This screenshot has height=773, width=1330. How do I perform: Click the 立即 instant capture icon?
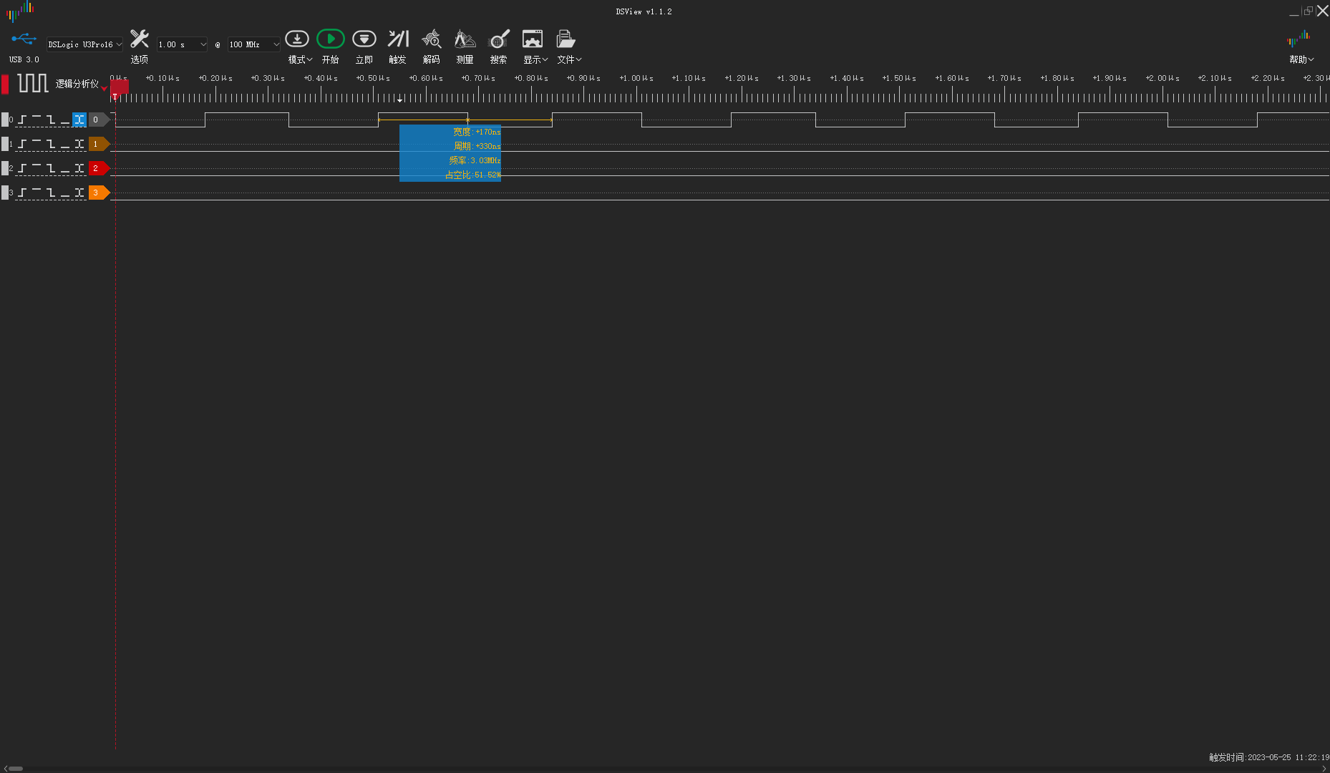[364, 39]
